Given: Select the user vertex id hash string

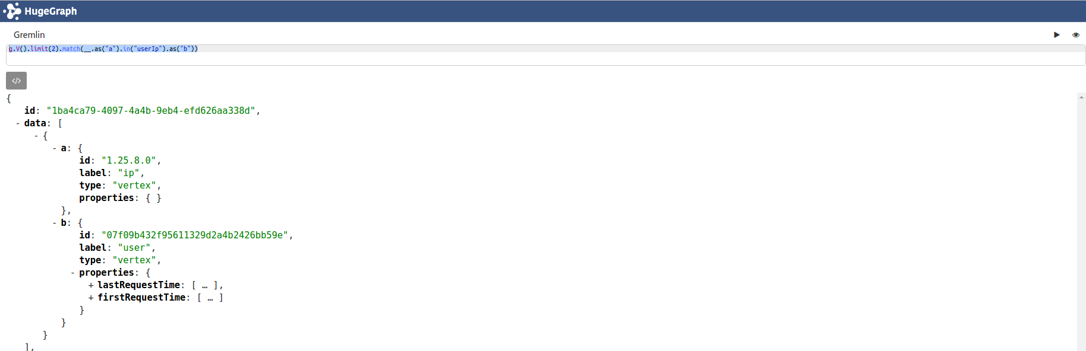Looking at the screenshot, I should click(195, 235).
